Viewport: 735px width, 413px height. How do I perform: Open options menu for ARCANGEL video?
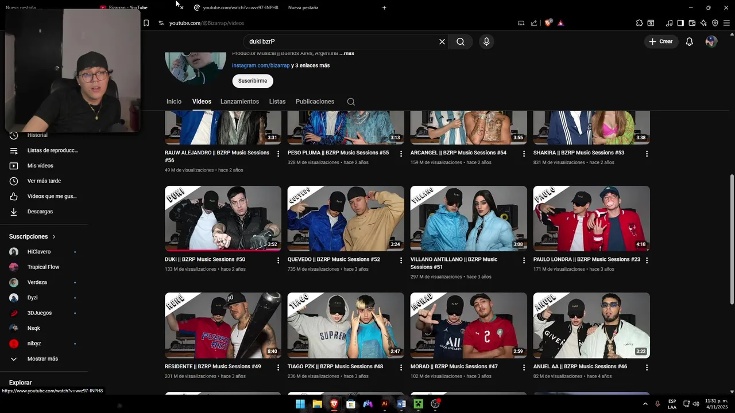tap(524, 154)
